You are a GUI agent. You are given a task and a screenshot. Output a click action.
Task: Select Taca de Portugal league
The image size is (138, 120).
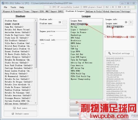pyautogui.click(x=86, y=60)
